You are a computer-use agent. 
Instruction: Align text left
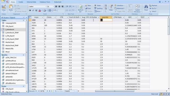(x=56, y=6)
